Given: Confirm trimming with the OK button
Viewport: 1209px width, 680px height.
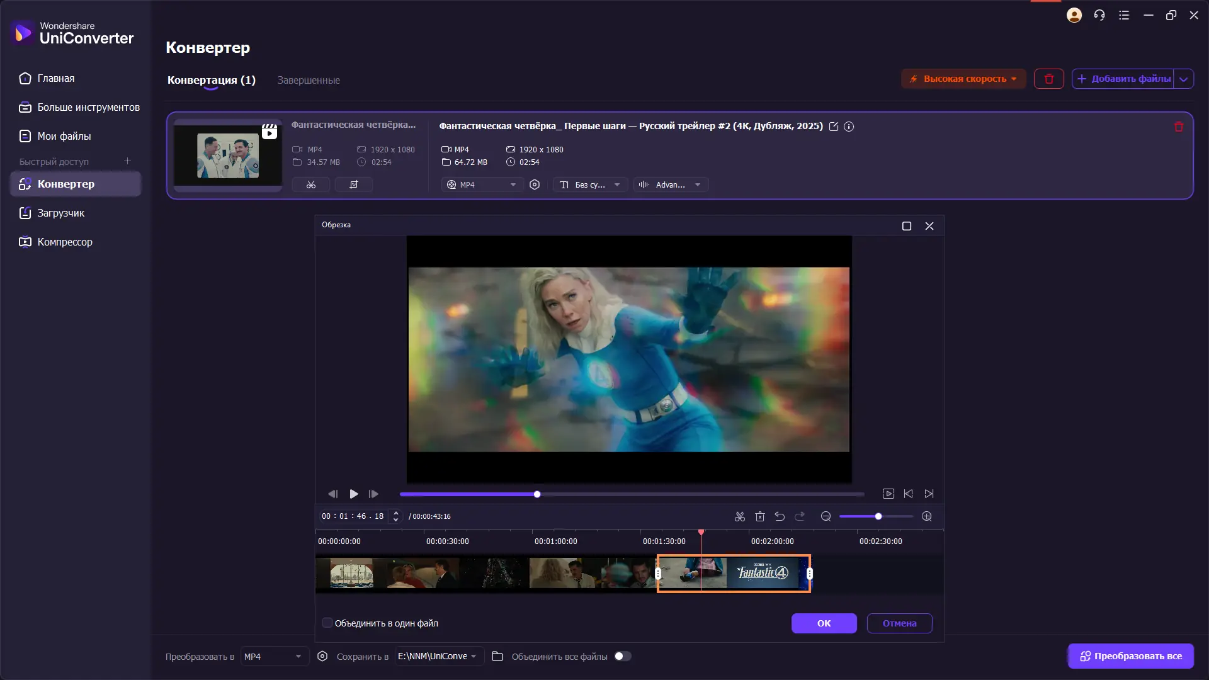Looking at the screenshot, I should point(824,623).
